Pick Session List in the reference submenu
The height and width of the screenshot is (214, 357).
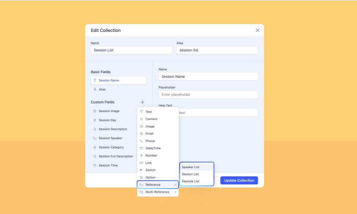(x=197, y=174)
